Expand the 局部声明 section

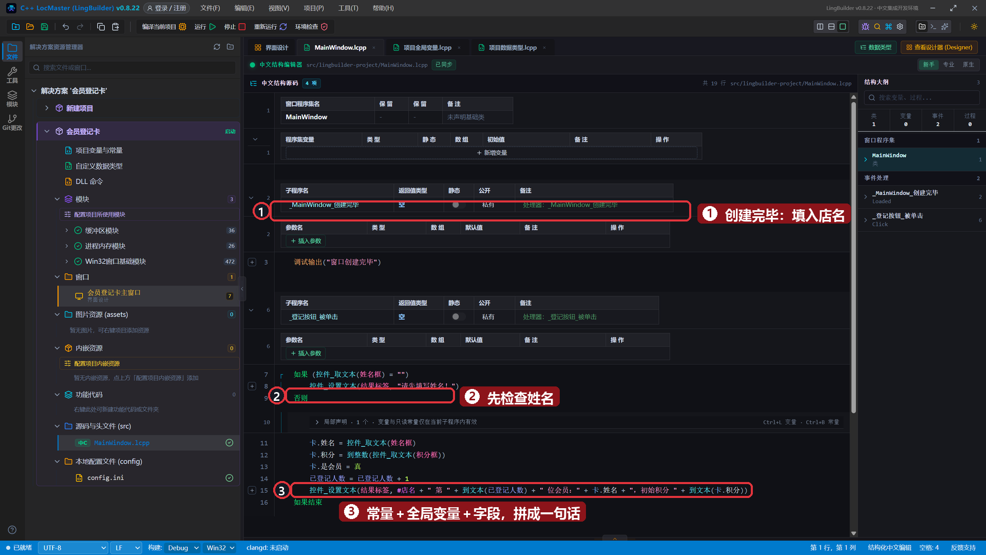tap(317, 422)
